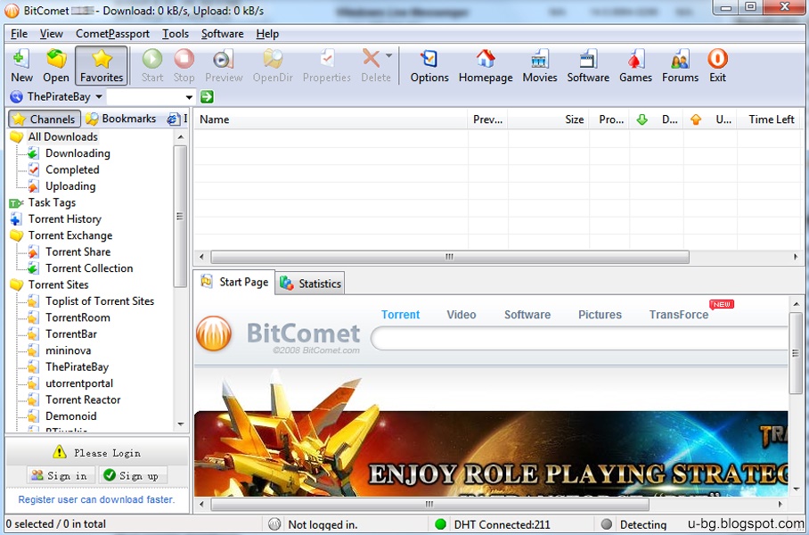Click the sidebar scroll down arrow
This screenshot has width=809, height=535.
[181, 424]
